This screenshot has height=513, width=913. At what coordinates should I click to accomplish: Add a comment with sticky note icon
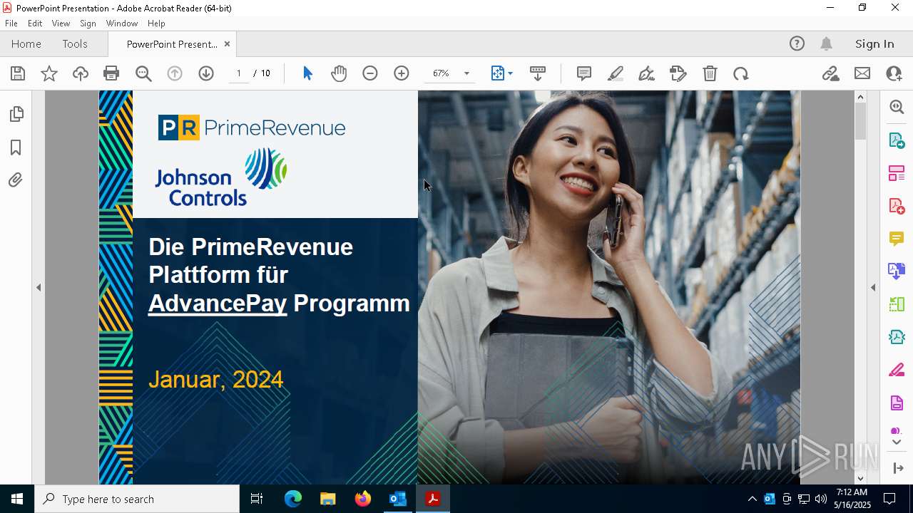(584, 73)
